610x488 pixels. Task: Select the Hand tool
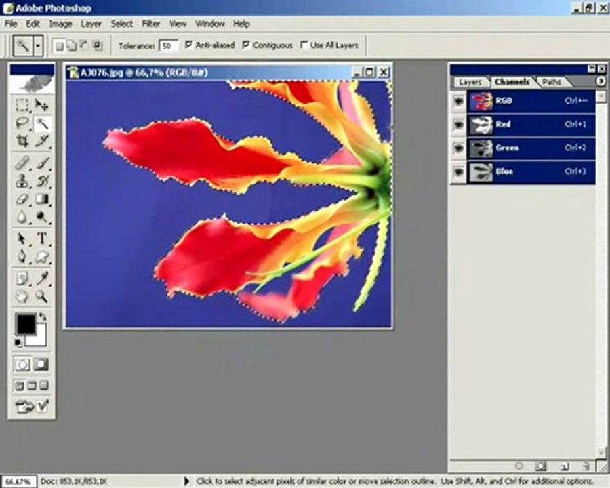[x=22, y=297]
